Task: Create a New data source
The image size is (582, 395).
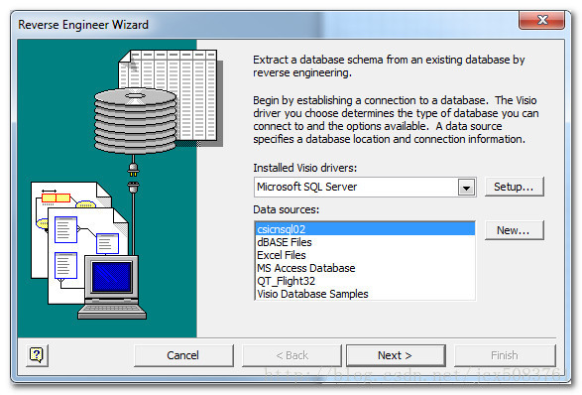Action: click(514, 230)
